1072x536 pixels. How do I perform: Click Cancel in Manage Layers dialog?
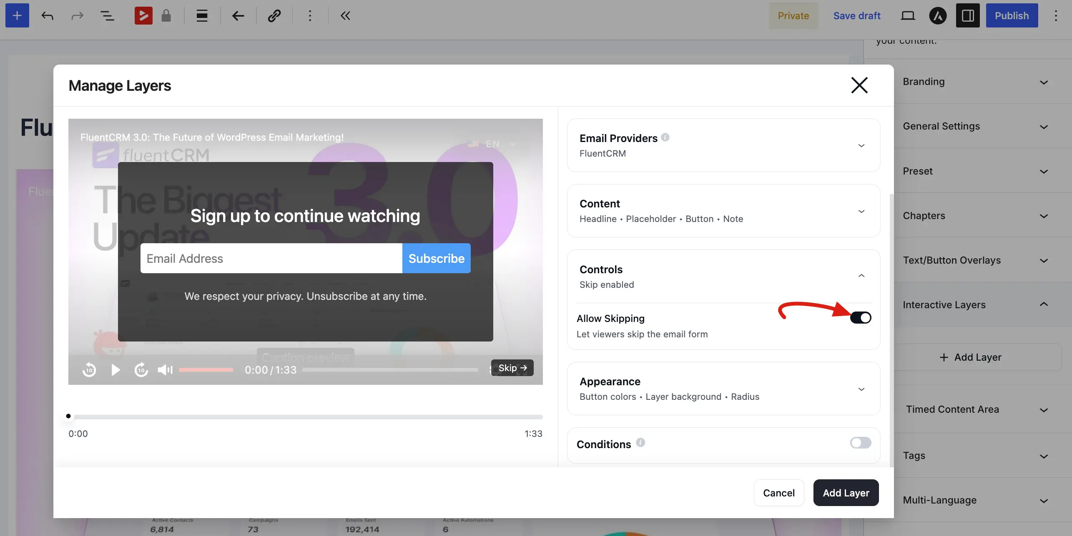point(779,493)
